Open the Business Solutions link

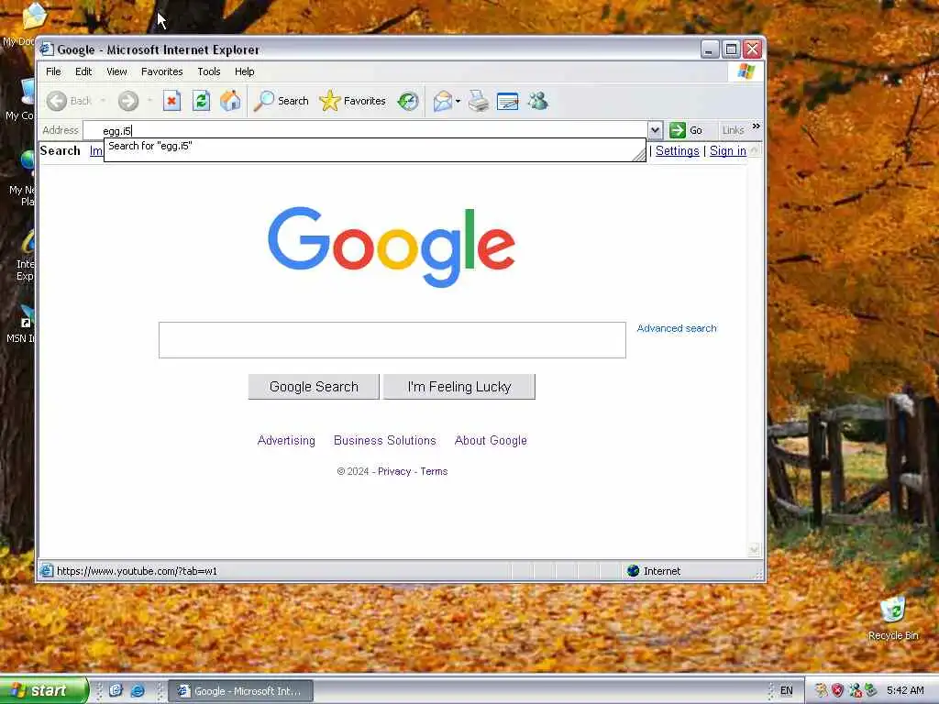point(385,440)
